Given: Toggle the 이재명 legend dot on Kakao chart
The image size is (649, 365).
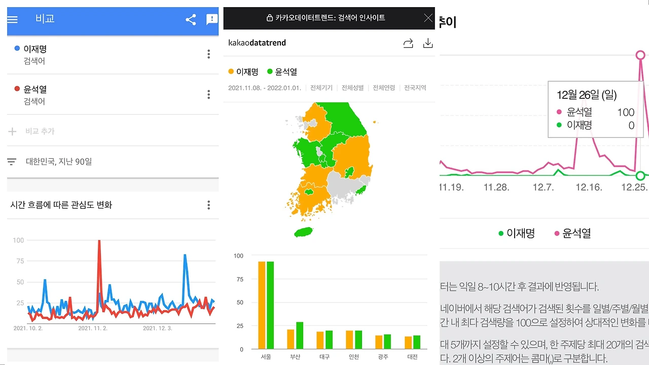Looking at the screenshot, I should [232, 71].
